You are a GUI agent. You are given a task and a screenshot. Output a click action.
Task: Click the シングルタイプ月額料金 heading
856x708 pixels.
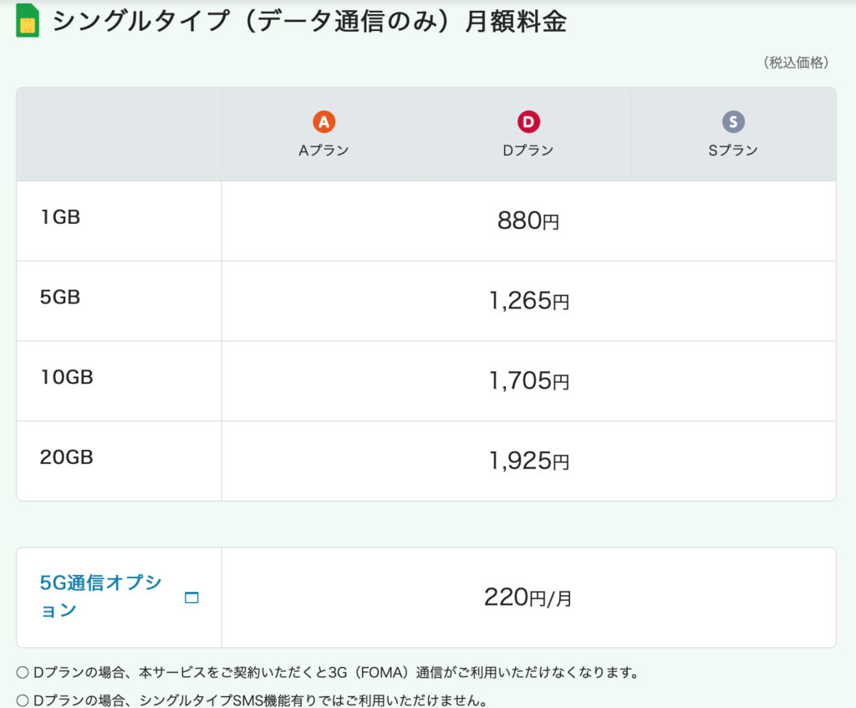click(309, 22)
